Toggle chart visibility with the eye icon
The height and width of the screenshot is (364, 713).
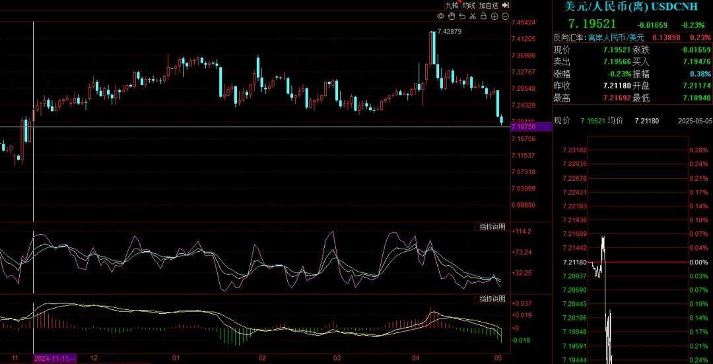coord(441,16)
